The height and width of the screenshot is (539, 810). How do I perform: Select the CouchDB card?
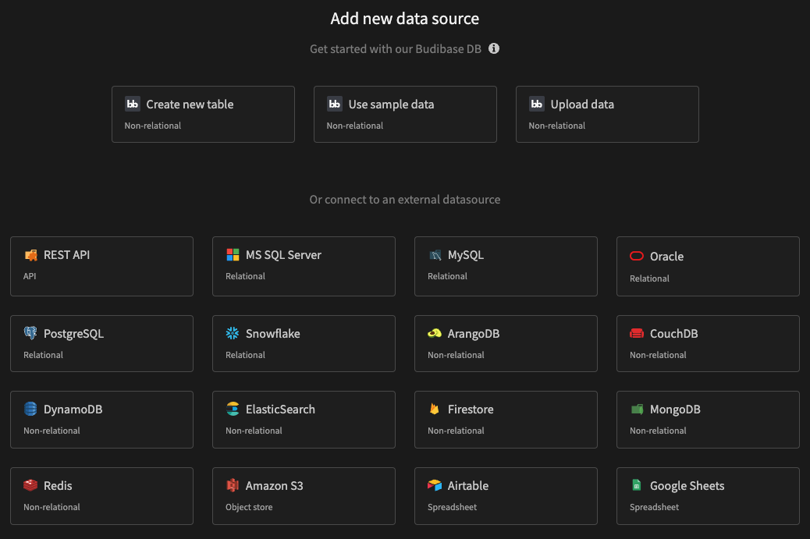[x=708, y=343]
